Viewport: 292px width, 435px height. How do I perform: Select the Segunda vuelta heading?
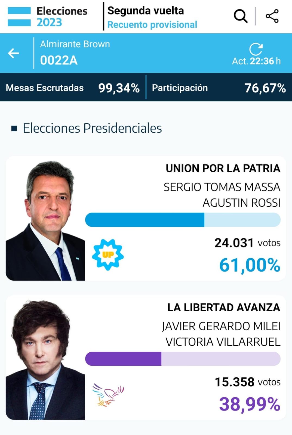[146, 11]
